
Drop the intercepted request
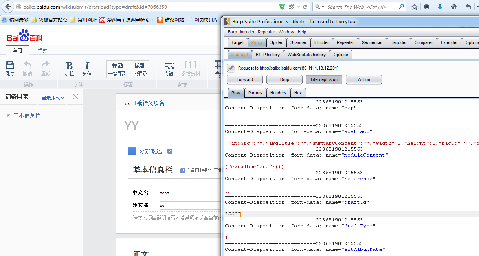coord(284,79)
